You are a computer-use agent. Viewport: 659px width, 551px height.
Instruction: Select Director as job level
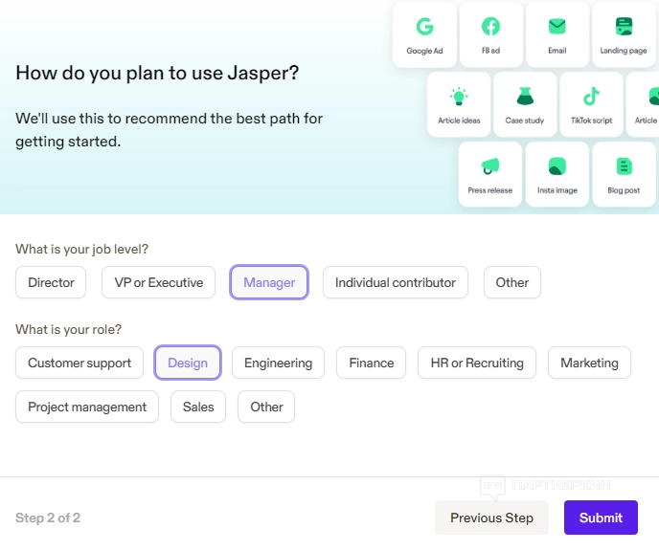(x=51, y=282)
